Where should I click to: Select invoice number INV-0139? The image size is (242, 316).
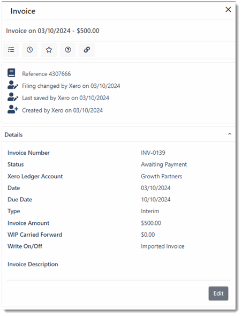tap(153, 153)
